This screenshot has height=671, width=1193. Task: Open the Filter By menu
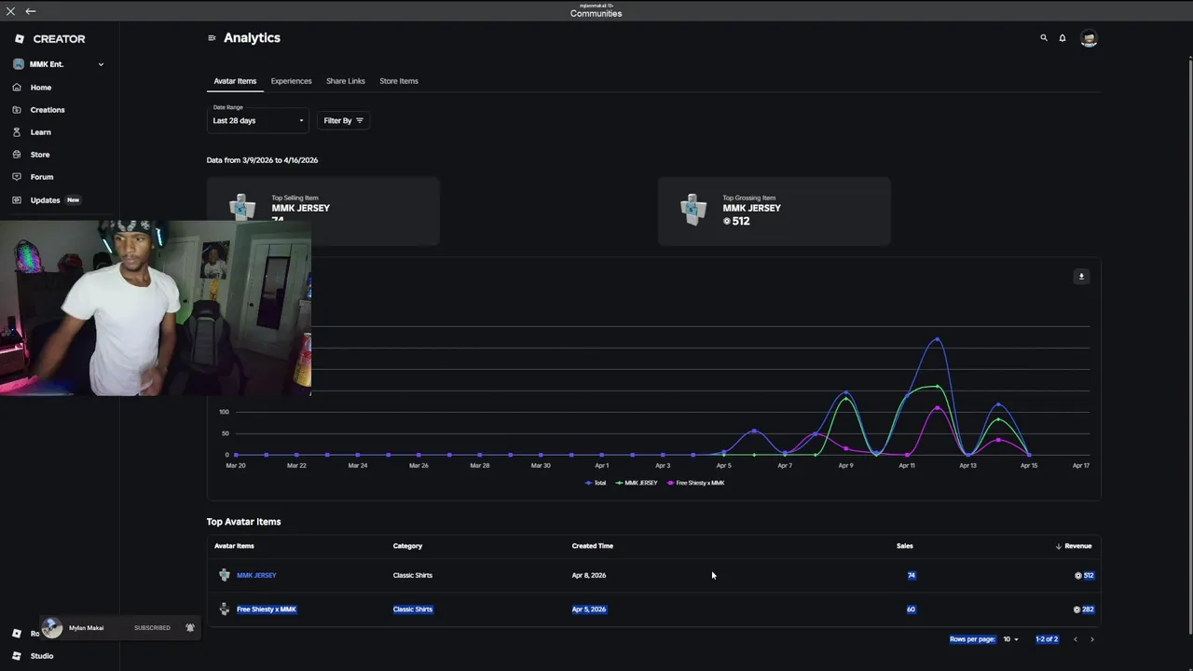tap(343, 120)
